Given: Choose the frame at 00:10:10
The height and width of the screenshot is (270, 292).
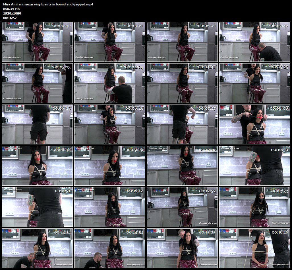Looking at the screenshot, I should coord(182,166).
